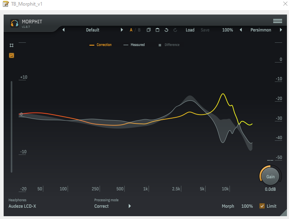This screenshot has height=219, width=289.
Task: Click the Gain knob
Action: coord(270,177)
